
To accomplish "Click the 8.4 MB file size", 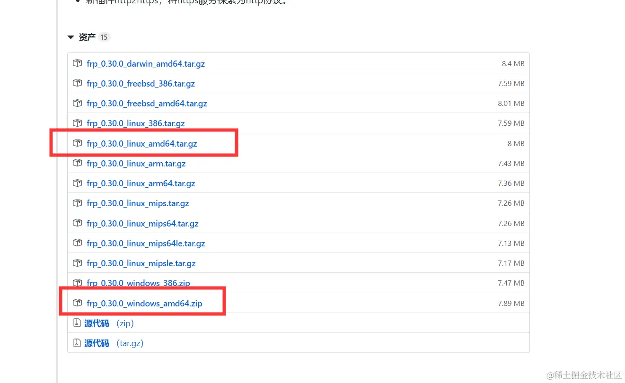I will pyautogui.click(x=513, y=64).
